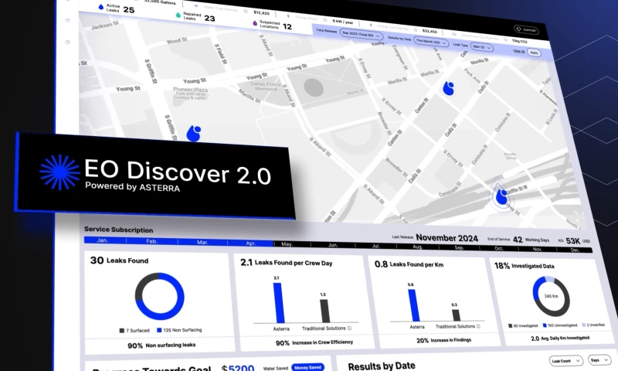Select Dec. on subscription timeline

[575, 250]
